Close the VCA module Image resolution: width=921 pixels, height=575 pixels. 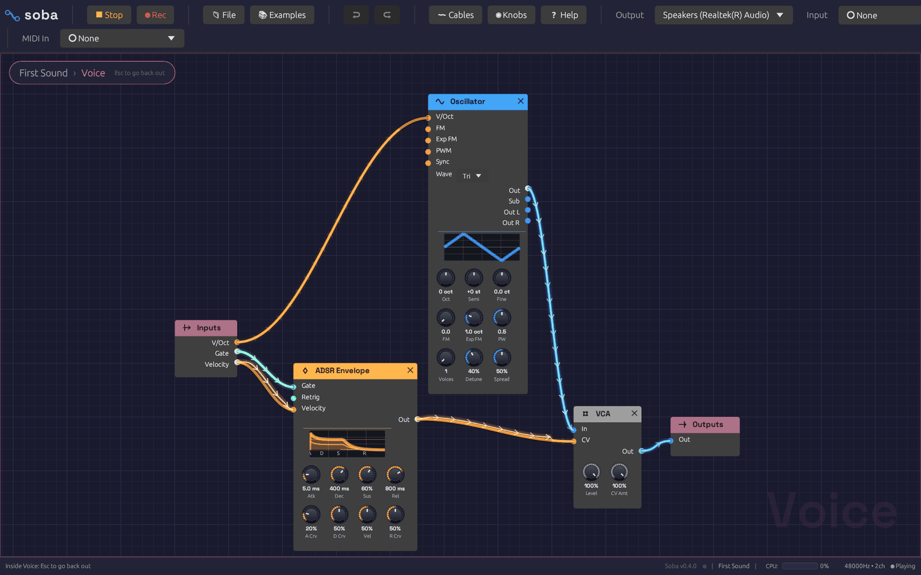[634, 413]
